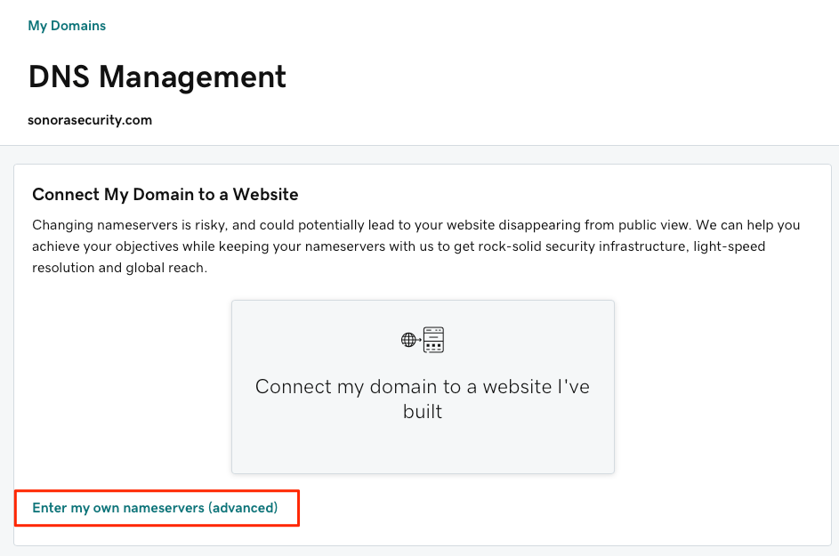Viewport: 839px width, 556px height.
Task: Click the DNS Management page heading
Action: coord(157,77)
